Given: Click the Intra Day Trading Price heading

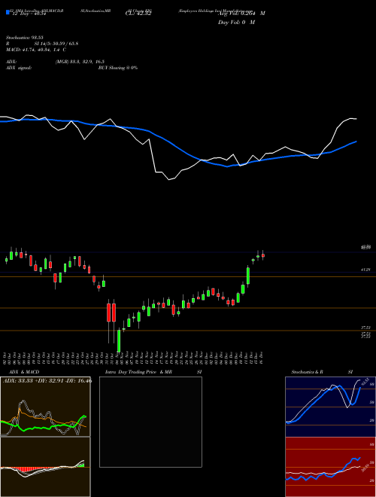Looking at the screenshot, I should coord(131,372).
